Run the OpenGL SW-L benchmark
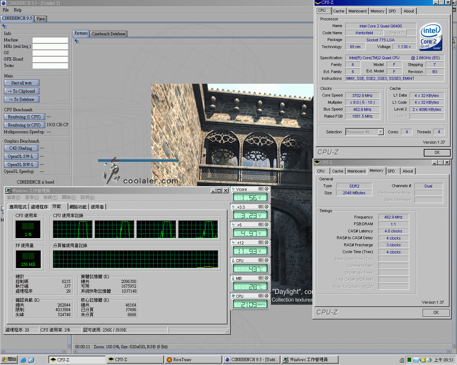This screenshot has height=365, width=457. pos(21,156)
